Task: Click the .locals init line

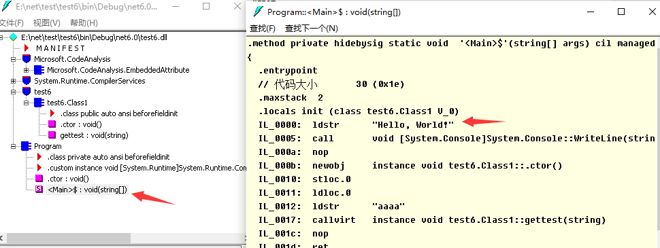Action: (359, 111)
